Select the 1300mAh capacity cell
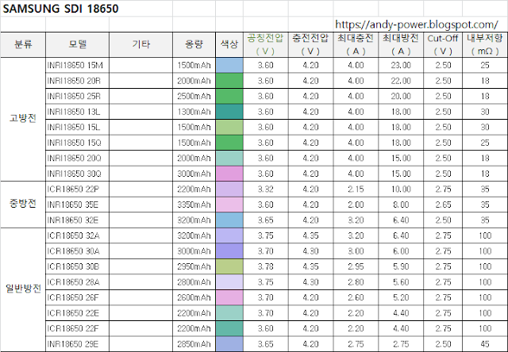This screenshot has height=352, width=508. pos(194,112)
